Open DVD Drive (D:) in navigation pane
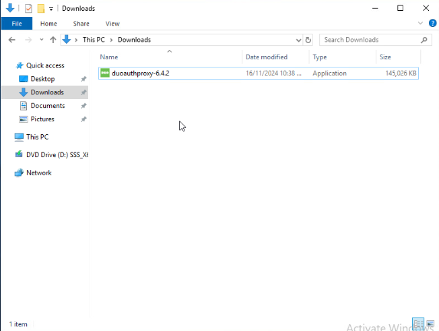The width and height of the screenshot is (439, 331). pyautogui.click(x=57, y=154)
